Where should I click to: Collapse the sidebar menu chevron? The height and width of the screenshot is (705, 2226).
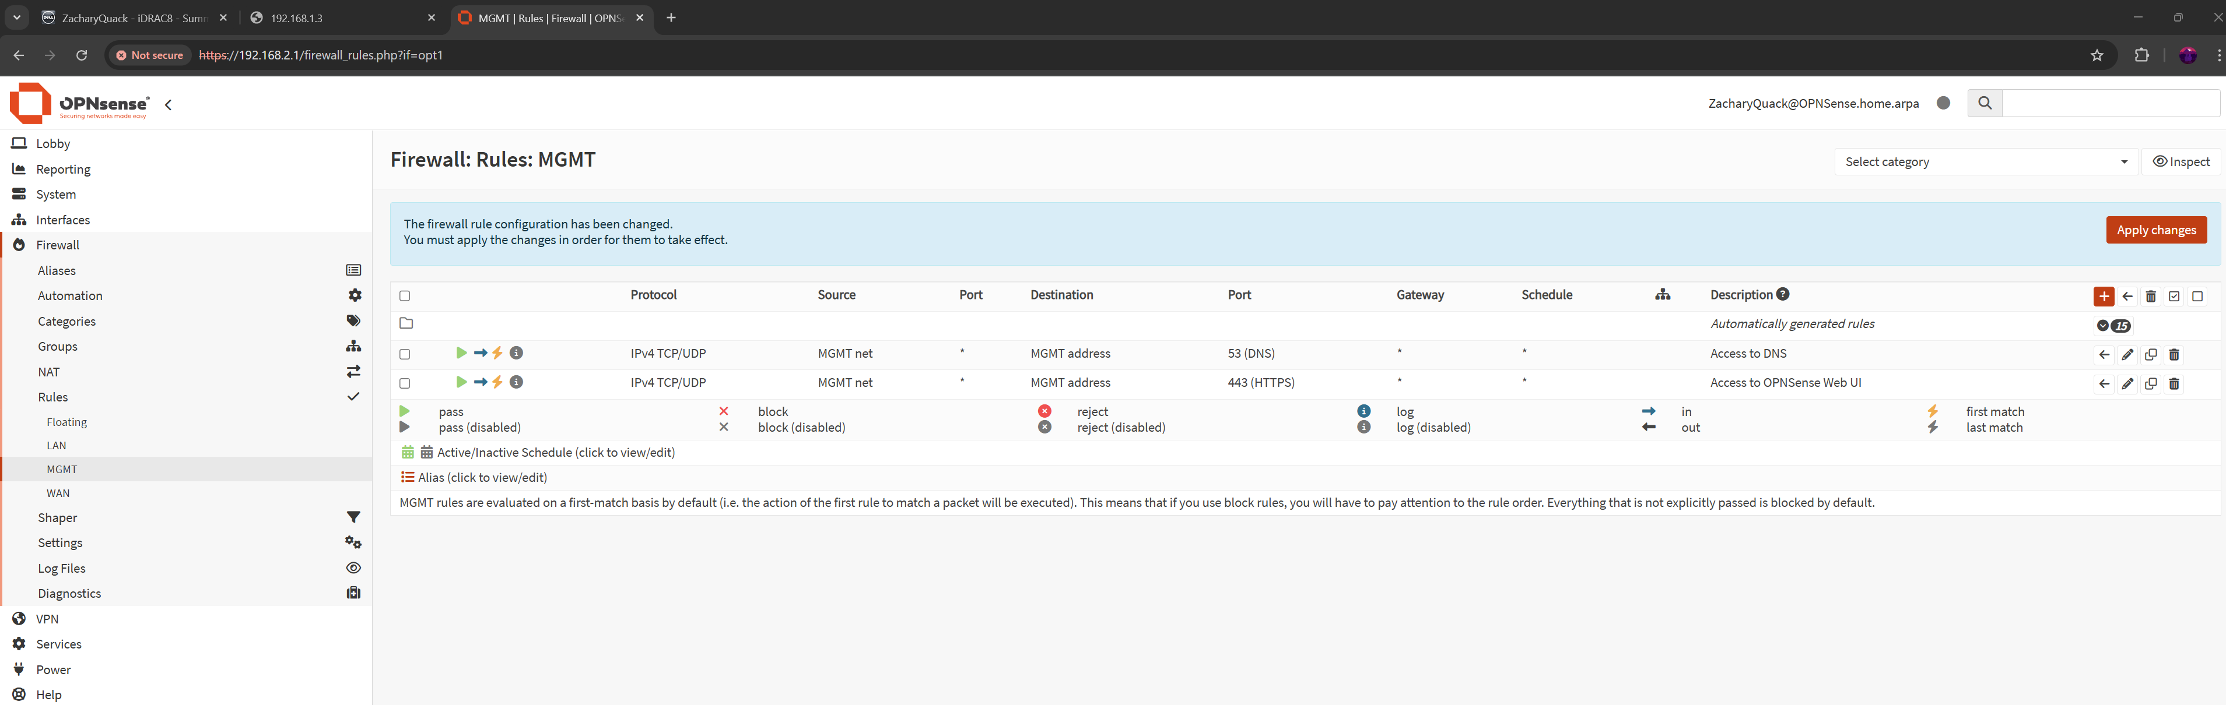click(x=169, y=104)
